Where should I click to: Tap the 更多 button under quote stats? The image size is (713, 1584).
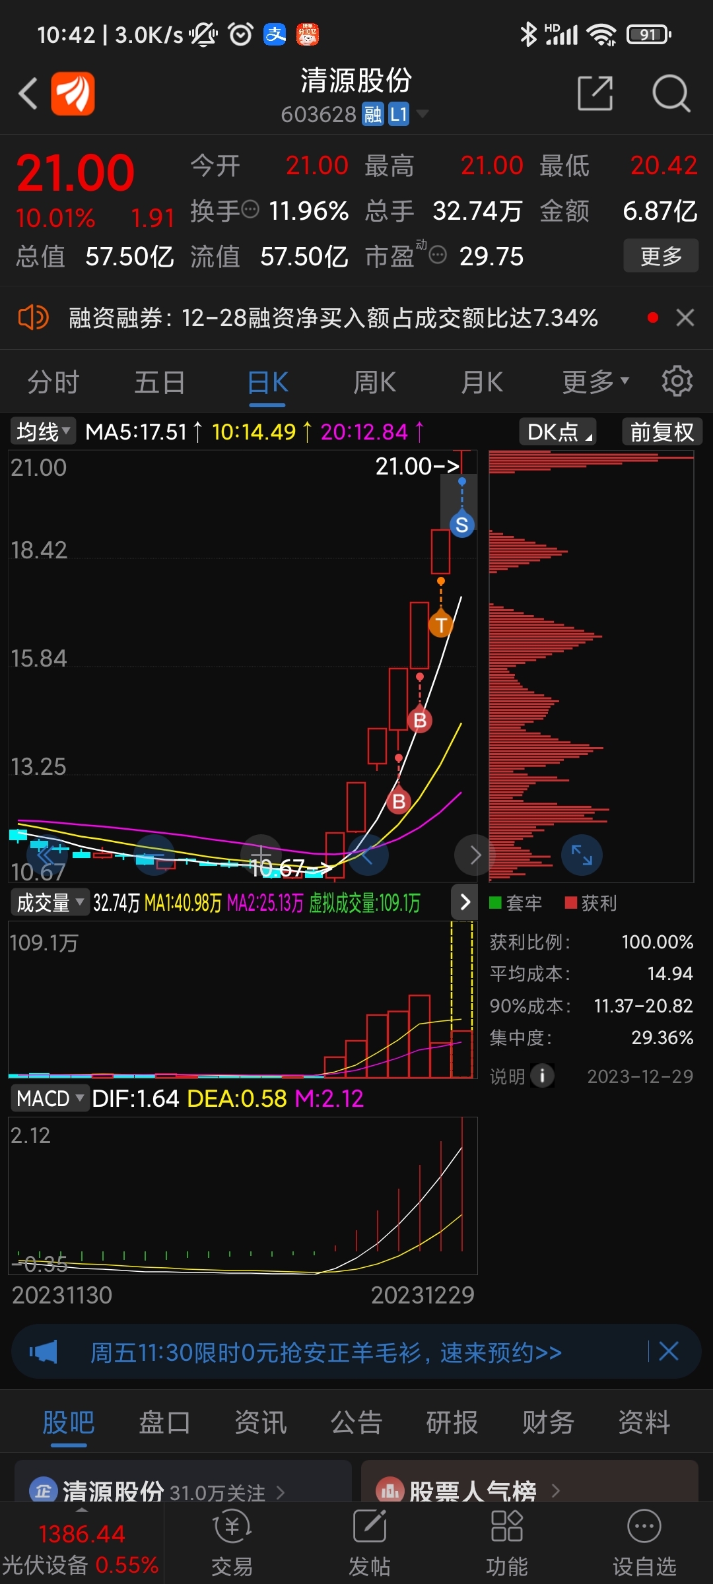661,255
